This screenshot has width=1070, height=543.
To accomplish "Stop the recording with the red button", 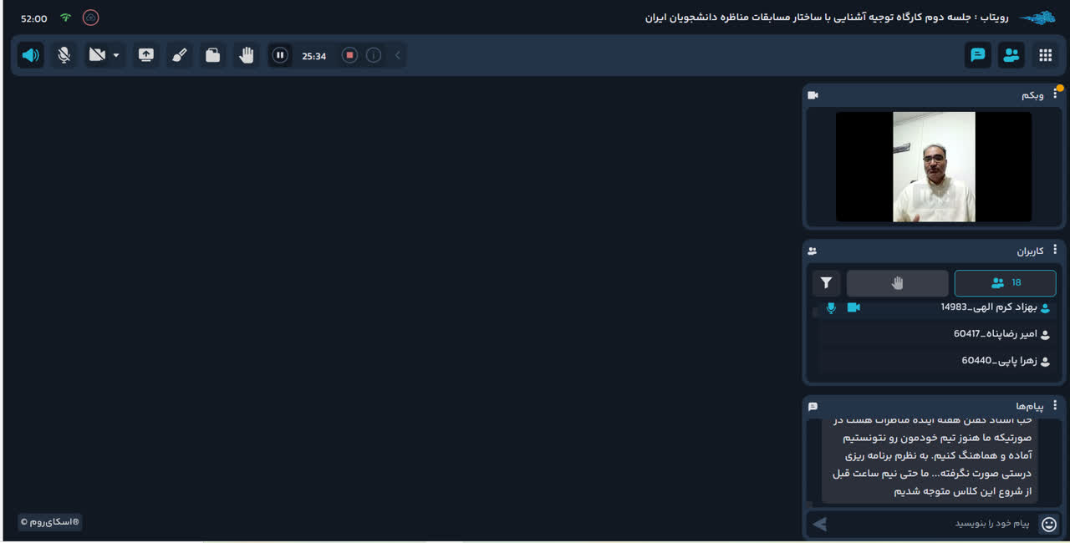I will pyautogui.click(x=349, y=55).
